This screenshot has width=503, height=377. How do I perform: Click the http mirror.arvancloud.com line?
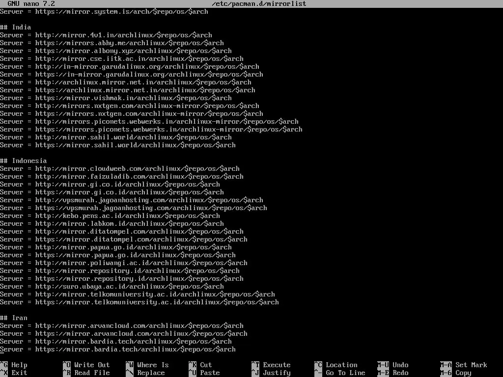[122, 326]
